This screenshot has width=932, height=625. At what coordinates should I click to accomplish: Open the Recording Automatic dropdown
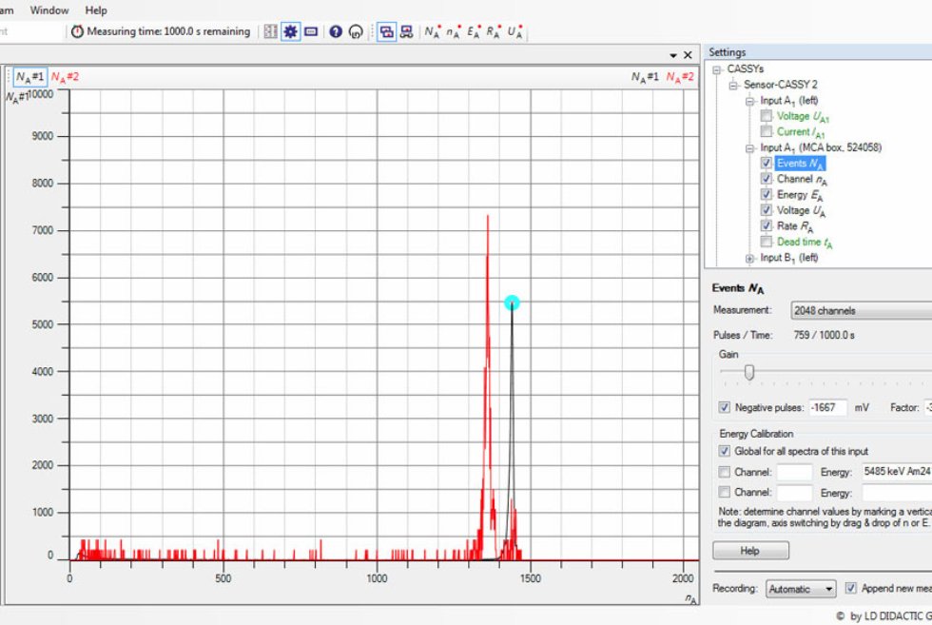[800, 589]
